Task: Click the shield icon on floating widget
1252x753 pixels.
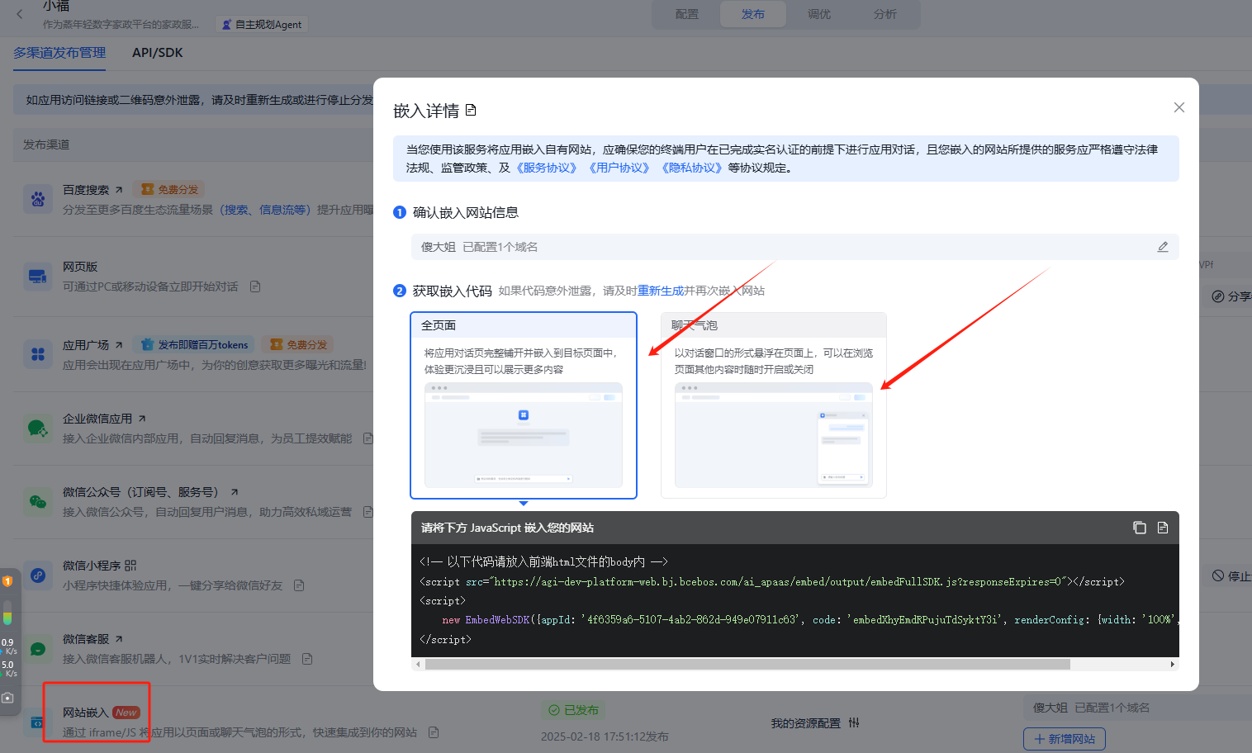Action: 7,581
